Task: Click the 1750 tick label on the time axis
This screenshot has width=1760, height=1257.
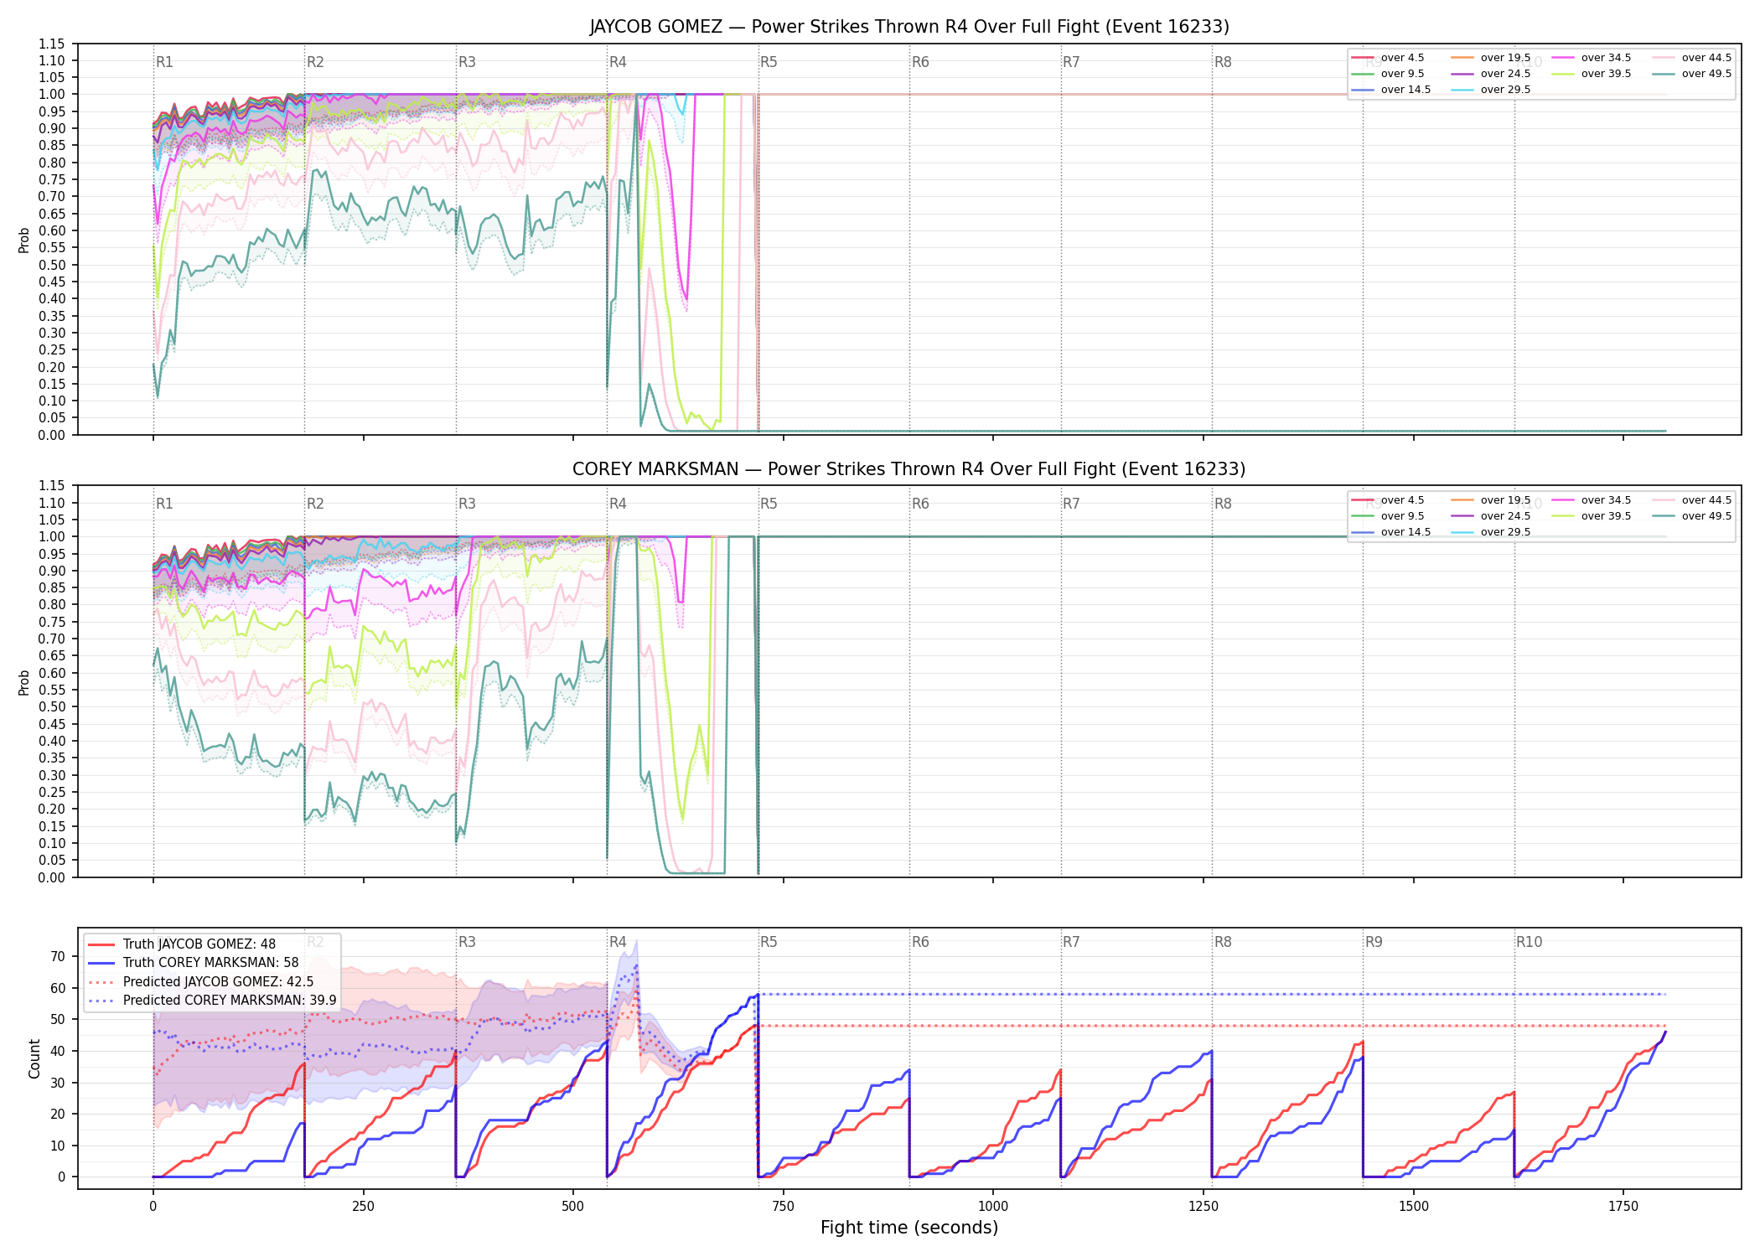Action: 1623,1207
